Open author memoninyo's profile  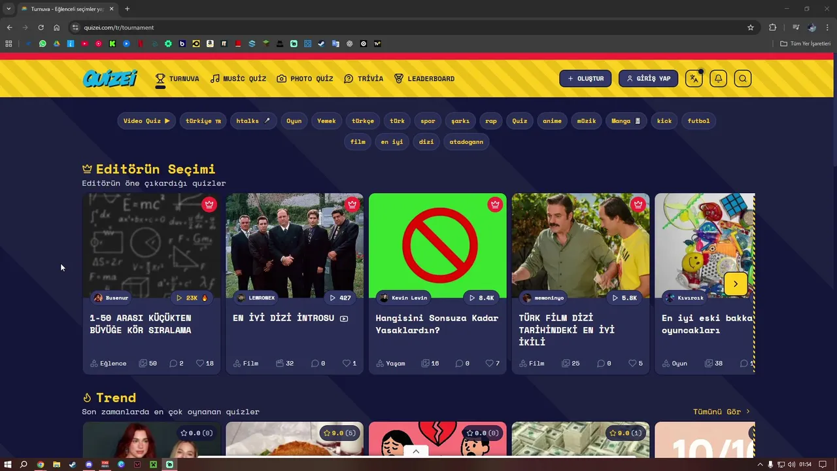(543, 298)
